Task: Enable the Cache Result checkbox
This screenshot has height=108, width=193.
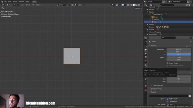Action: point(168,101)
